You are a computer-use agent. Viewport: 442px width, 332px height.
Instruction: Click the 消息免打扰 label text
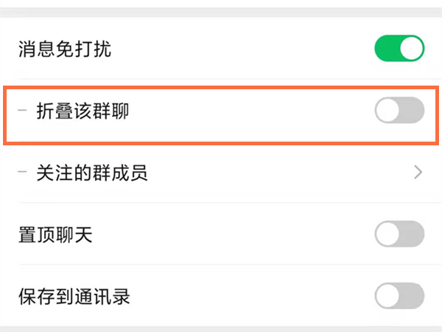[65, 49]
